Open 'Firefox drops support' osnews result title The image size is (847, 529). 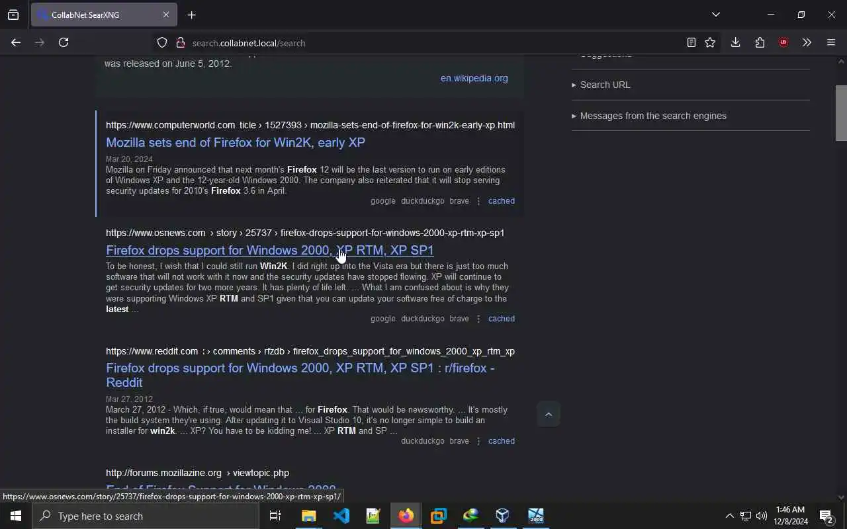[x=270, y=250]
